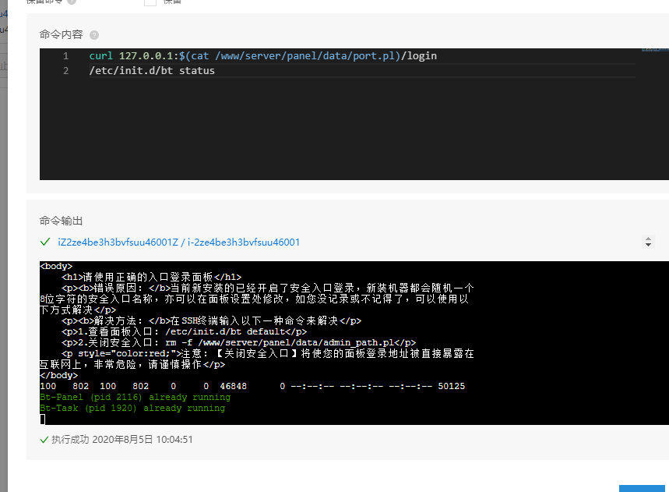Image resolution: width=669 pixels, height=492 pixels.
Task: Open help icon next to 命令内容
Action: (94, 35)
